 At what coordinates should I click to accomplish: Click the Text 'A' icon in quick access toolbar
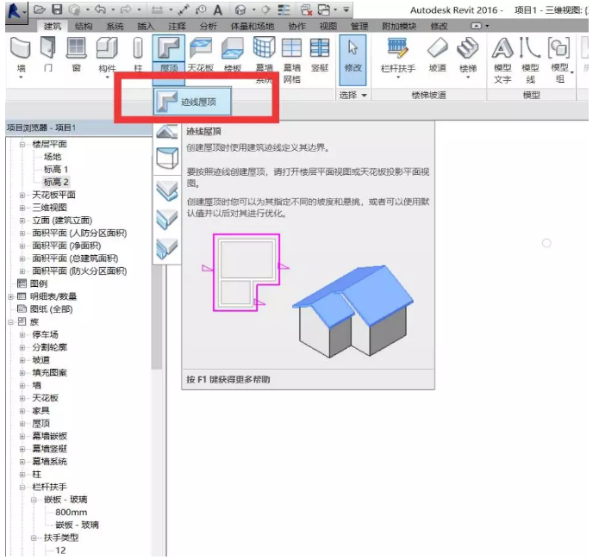click(218, 9)
